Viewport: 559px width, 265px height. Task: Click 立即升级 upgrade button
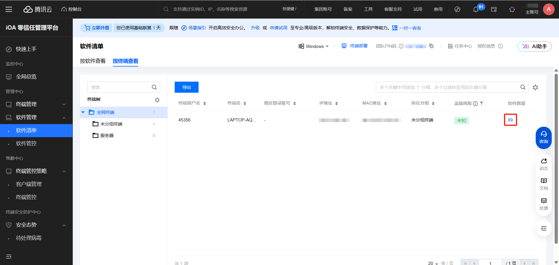[96, 28]
